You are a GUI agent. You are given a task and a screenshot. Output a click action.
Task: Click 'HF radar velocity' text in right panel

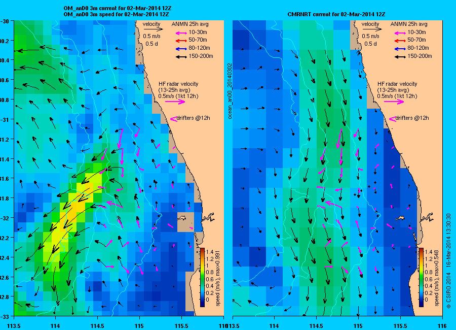click(x=397, y=84)
